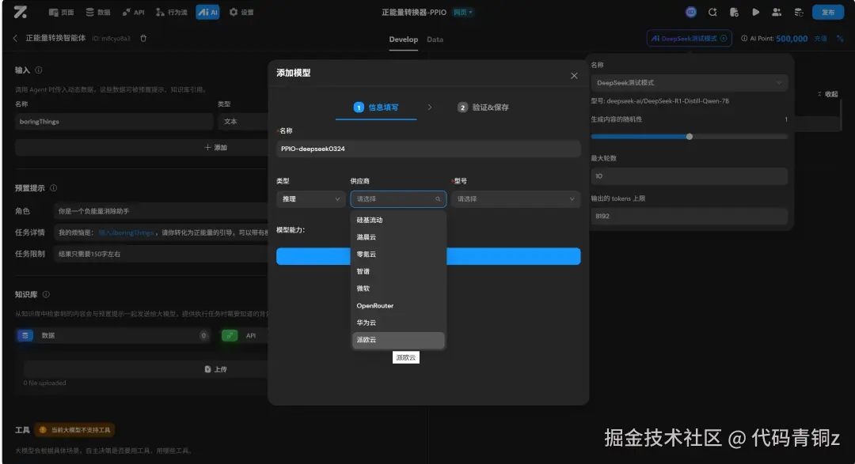The image size is (855, 464).
Task: Choose 华为云 from supplier list
Action: coord(398,323)
